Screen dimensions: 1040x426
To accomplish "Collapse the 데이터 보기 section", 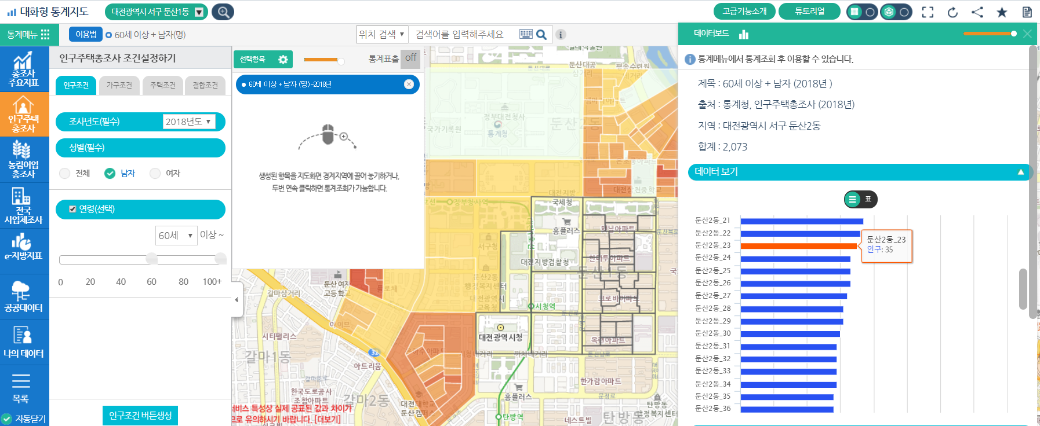I will [x=1020, y=172].
